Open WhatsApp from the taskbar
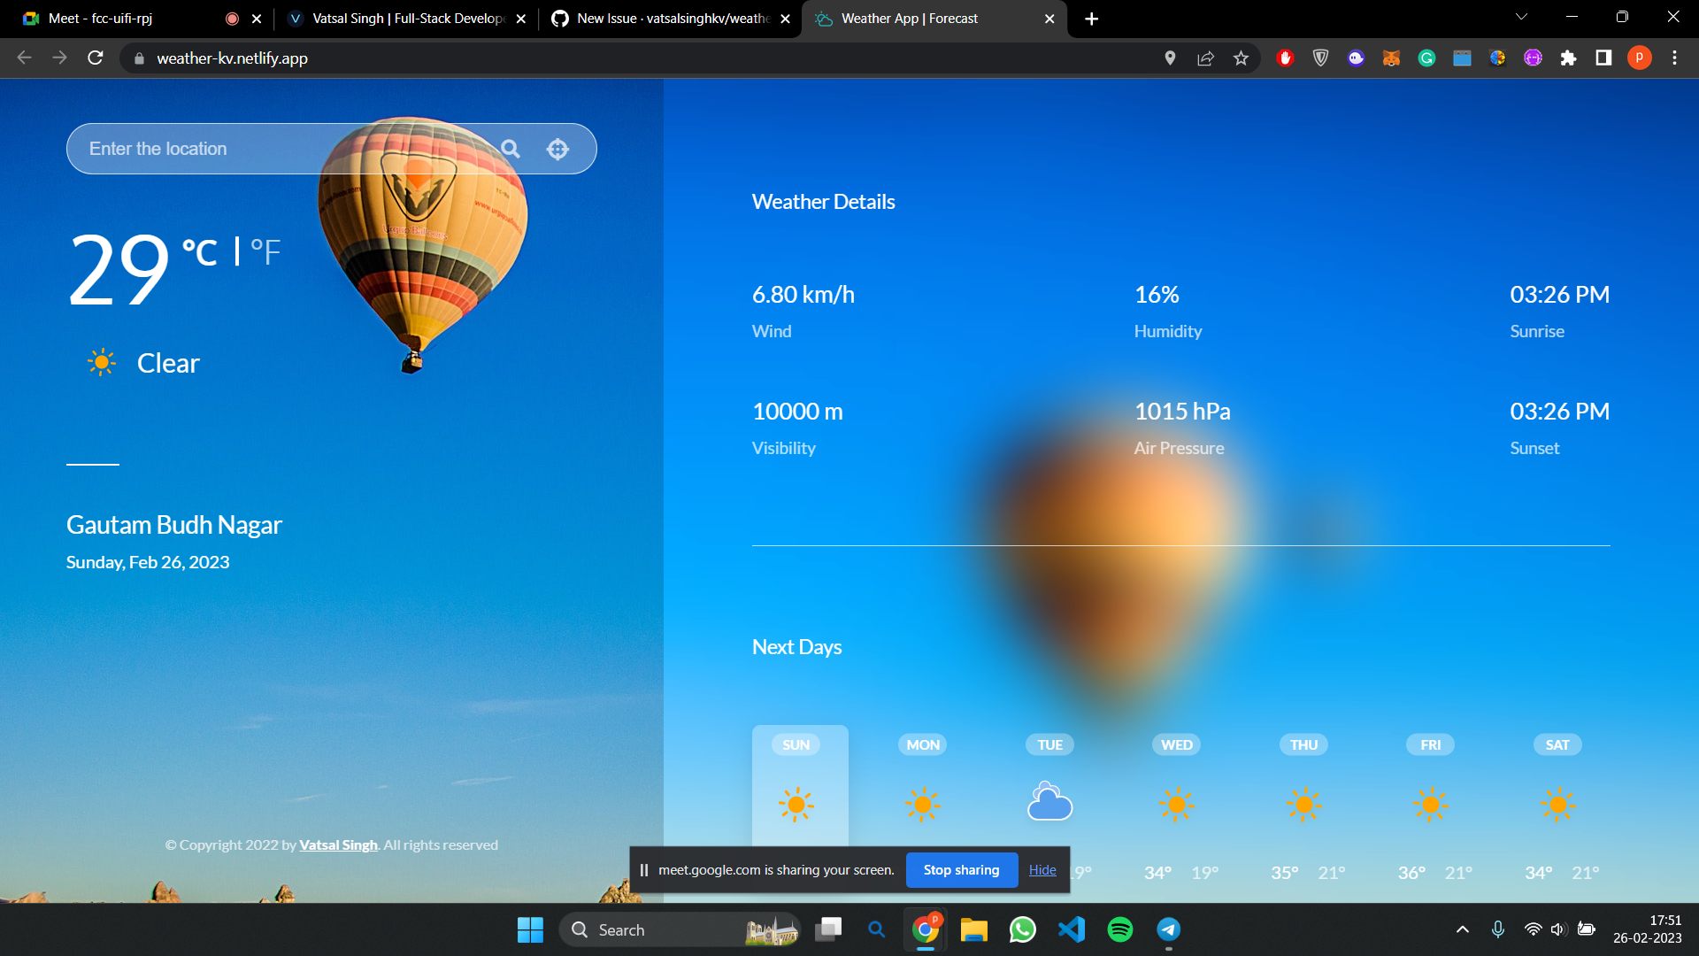1699x956 pixels. 1022,929
